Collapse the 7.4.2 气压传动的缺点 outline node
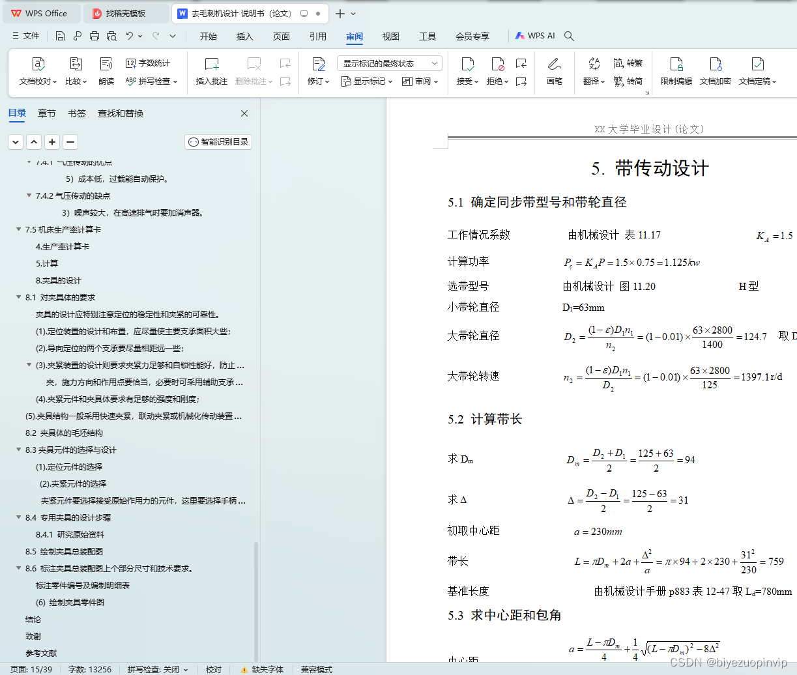 (x=29, y=195)
